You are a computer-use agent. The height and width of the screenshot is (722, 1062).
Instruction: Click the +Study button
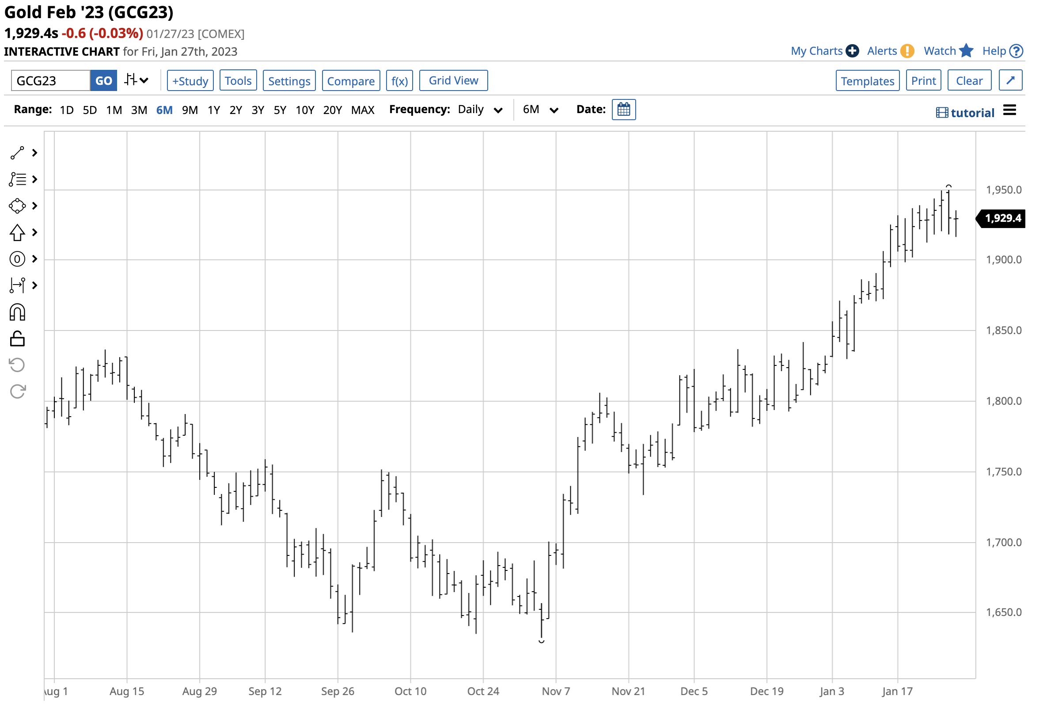pos(190,81)
